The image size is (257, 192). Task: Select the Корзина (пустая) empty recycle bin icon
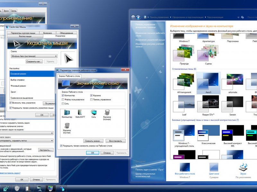(x=67, y=128)
